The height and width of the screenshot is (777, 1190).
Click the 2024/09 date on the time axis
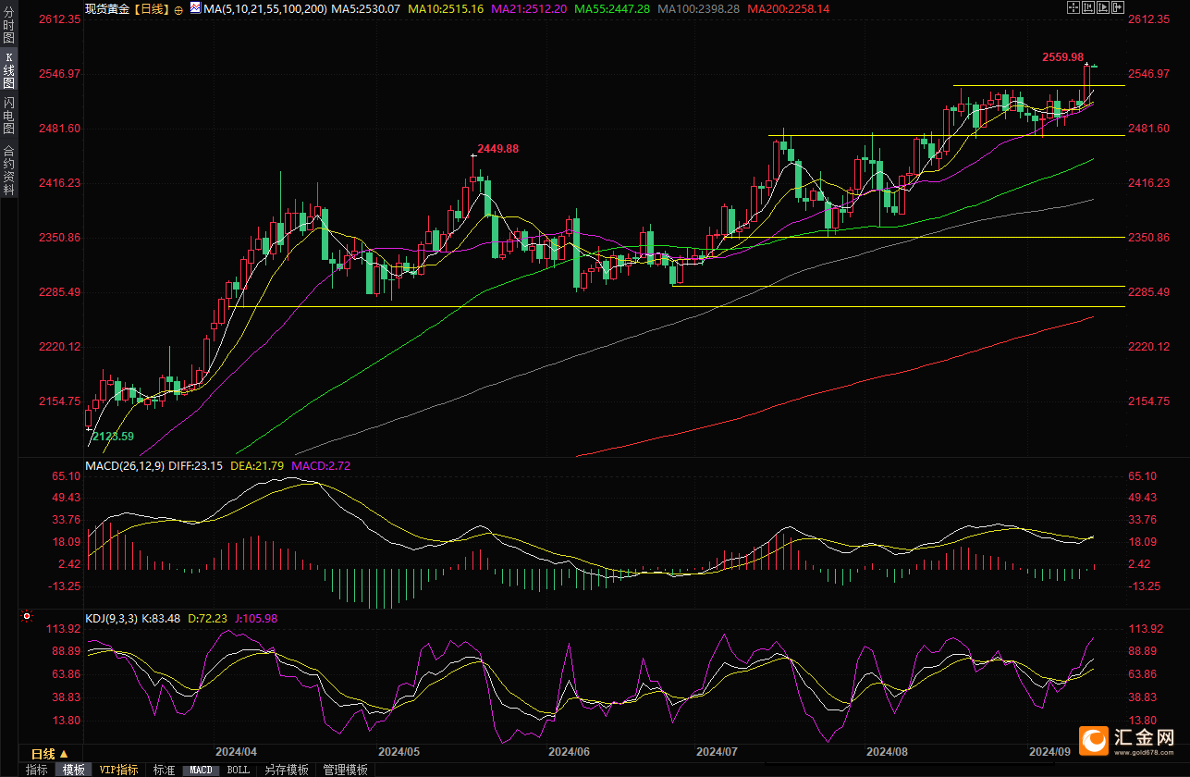tap(1050, 752)
